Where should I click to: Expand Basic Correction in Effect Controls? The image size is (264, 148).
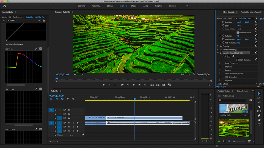(x=220, y=63)
